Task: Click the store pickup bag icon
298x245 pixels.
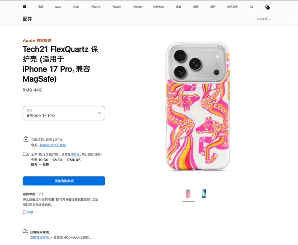Action: pyautogui.click(x=25, y=140)
